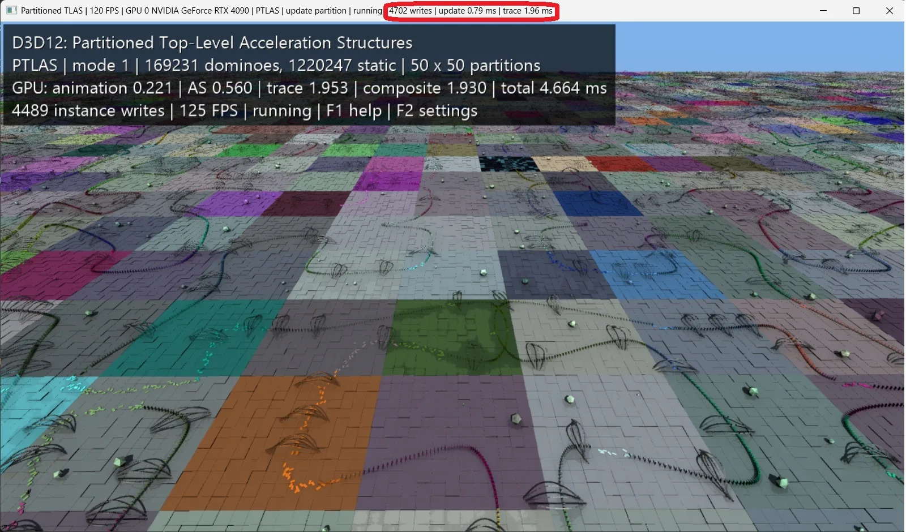This screenshot has height=532, width=906.
Task: Click the '169231 dominoes' overlay text
Action: (x=213, y=66)
